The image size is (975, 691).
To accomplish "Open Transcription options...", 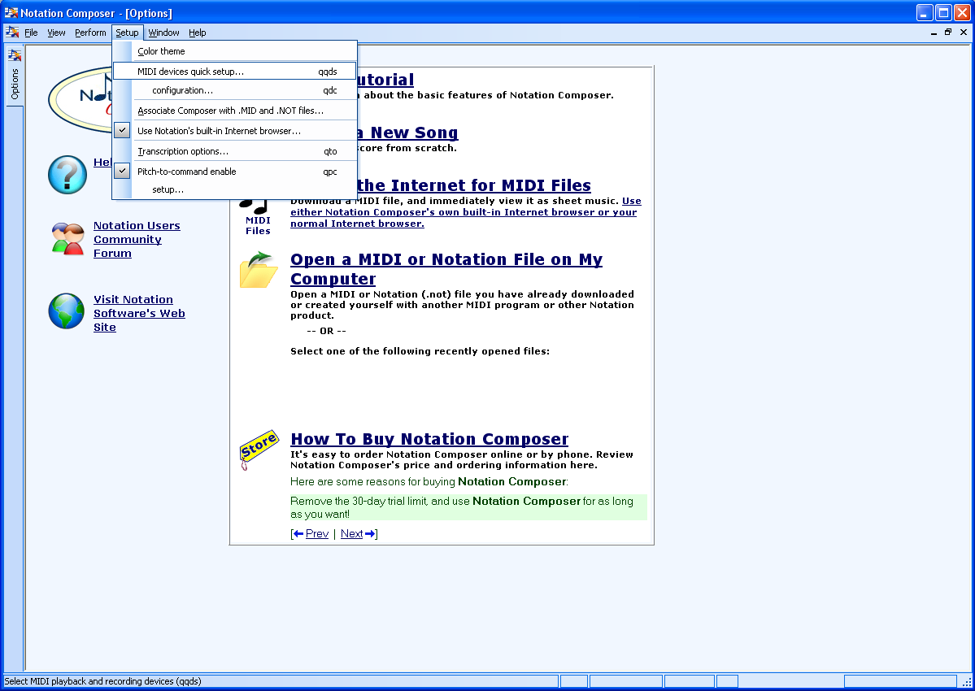I will [235, 152].
